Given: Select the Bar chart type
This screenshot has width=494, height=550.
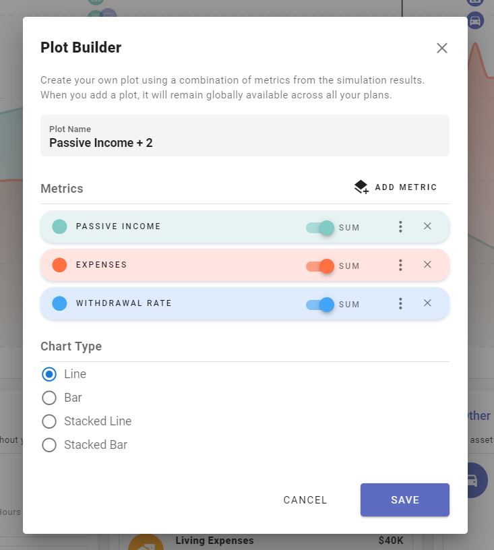Looking at the screenshot, I should (x=49, y=398).
